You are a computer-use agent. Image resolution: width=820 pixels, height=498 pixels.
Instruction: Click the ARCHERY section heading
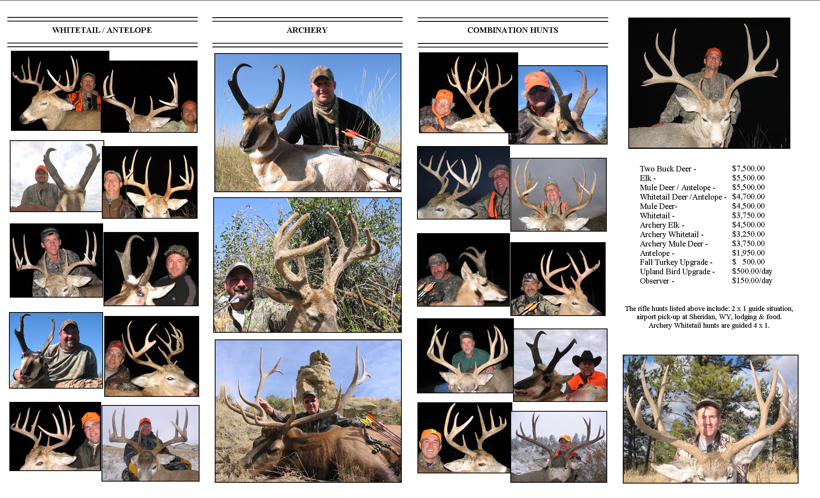(x=307, y=30)
